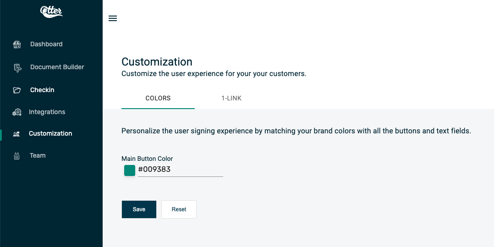
Task: Select Customization in the sidebar
Action: [50, 133]
